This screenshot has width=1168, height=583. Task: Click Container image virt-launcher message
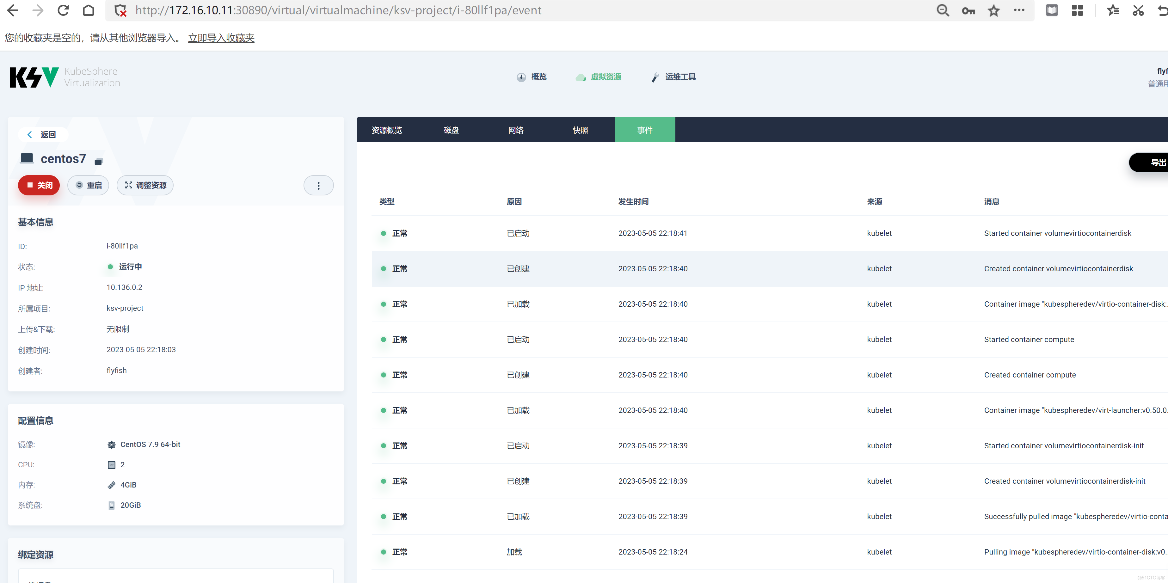(1076, 410)
